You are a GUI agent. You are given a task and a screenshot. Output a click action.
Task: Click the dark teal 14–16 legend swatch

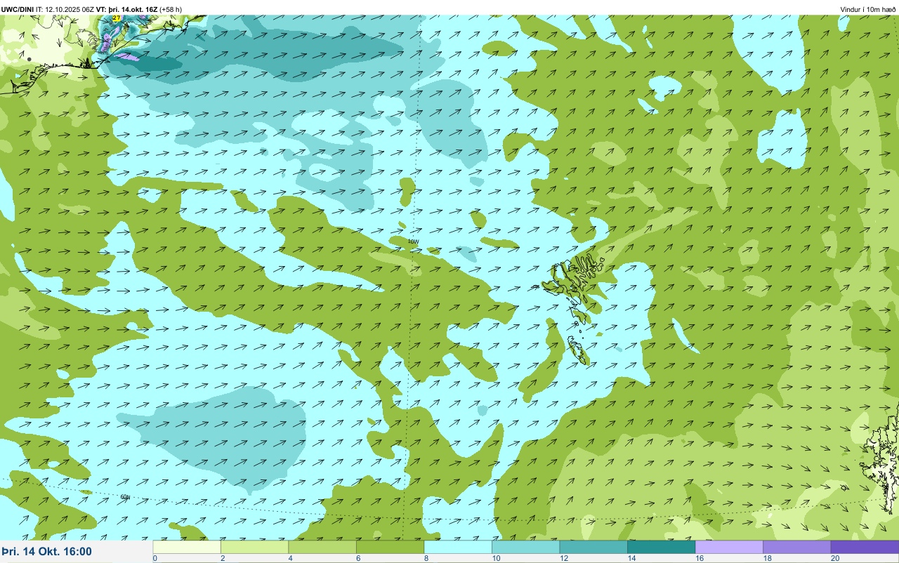(661, 547)
